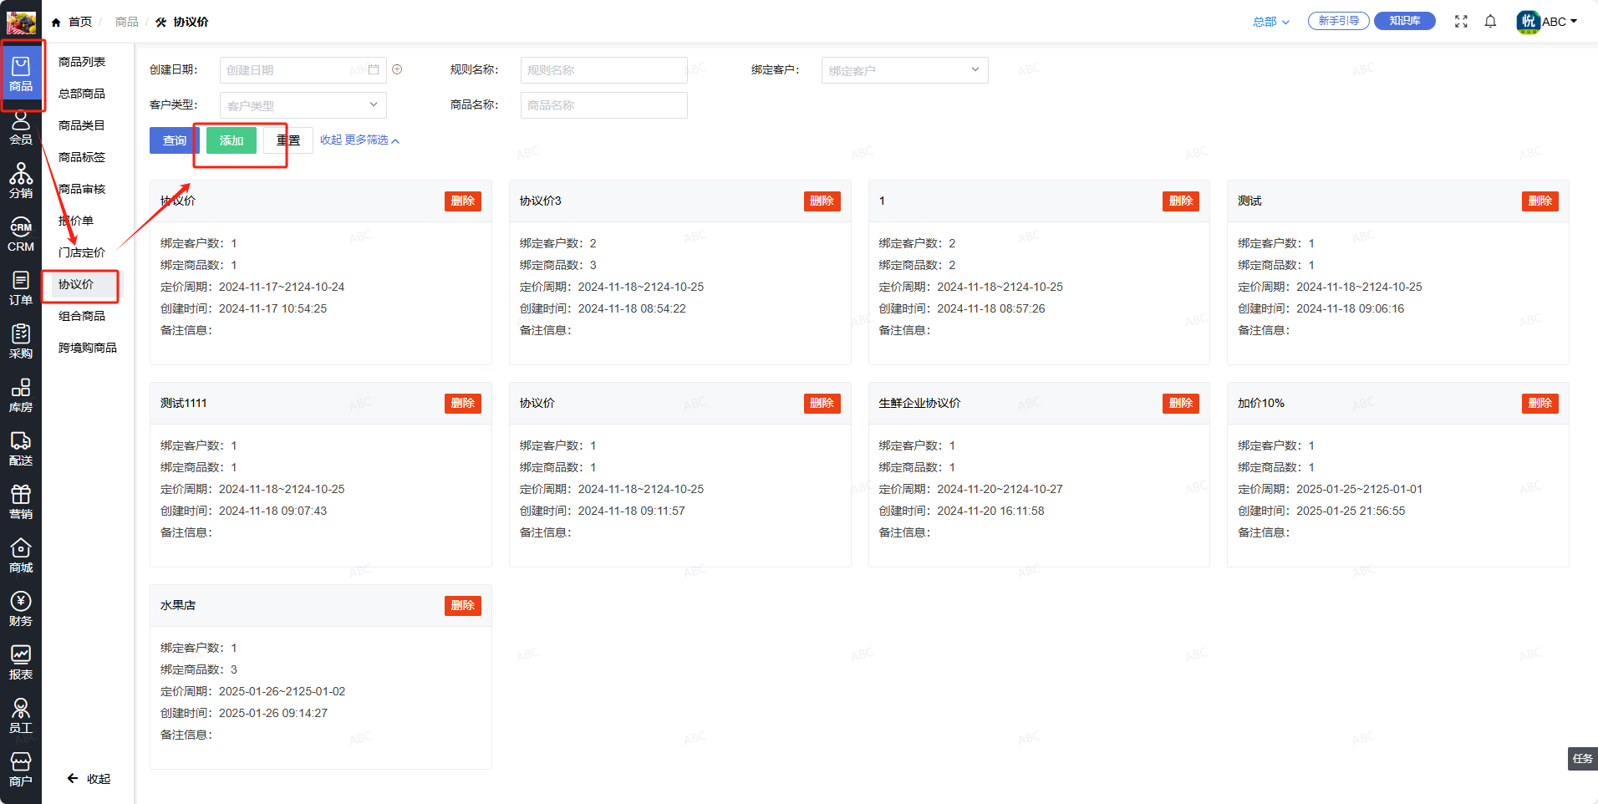The image size is (1598, 804).
Task: Expand the 绑定客户 dropdown
Action: tap(904, 70)
